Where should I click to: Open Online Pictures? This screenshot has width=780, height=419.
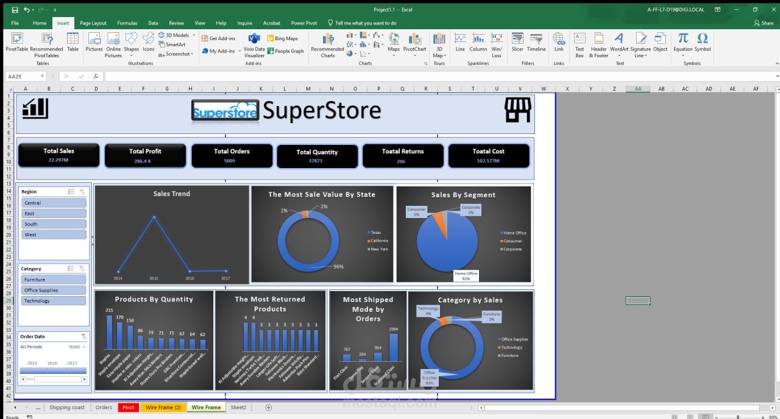click(x=113, y=45)
